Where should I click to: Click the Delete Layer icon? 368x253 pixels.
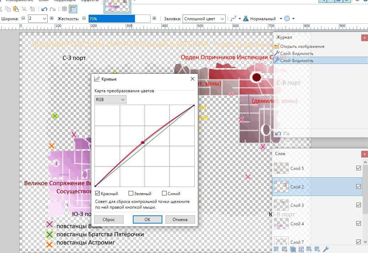285,249
